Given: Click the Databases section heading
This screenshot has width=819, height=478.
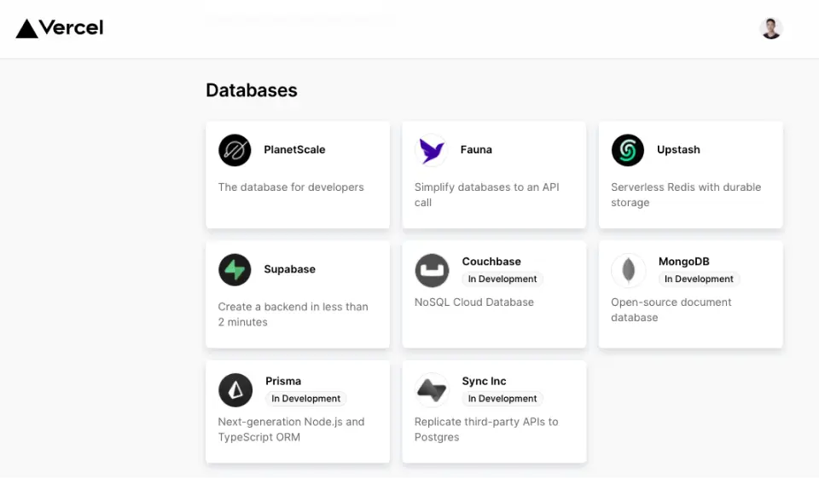Looking at the screenshot, I should [252, 90].
